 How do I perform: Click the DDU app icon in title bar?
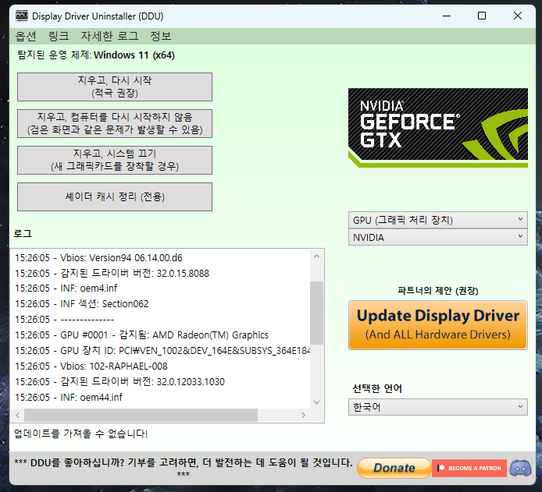[22, 16]
